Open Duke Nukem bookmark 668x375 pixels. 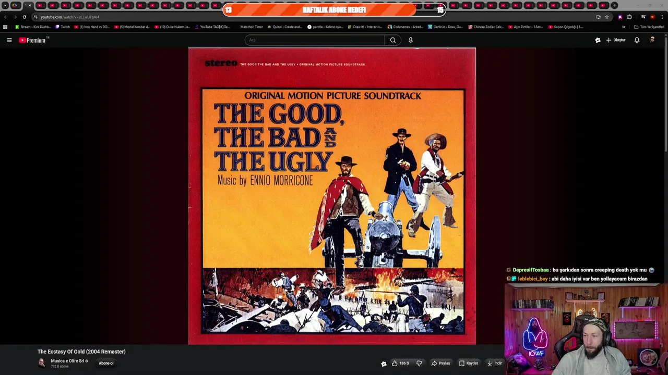172,27
